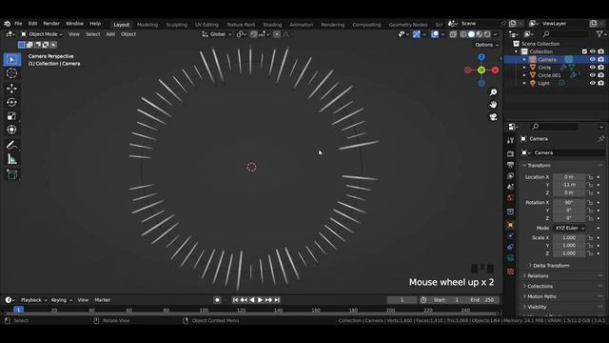609x343 pixels.
Task: Switch to wireframe viewport shading
Action: click(463, 34)
